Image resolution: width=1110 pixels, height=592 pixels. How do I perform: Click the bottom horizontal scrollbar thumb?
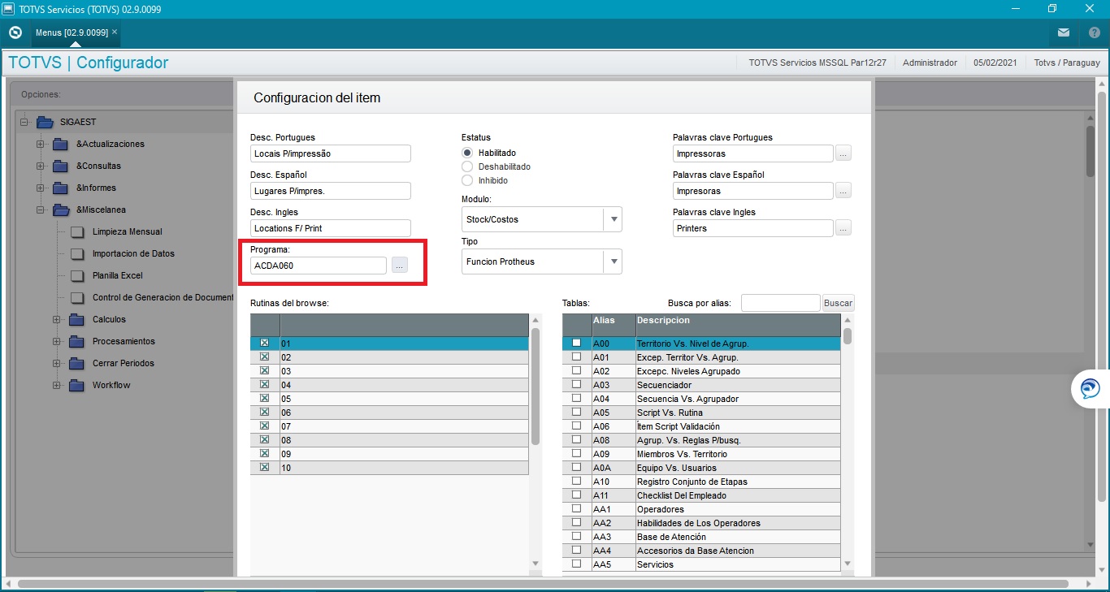[x=544, y=584]
